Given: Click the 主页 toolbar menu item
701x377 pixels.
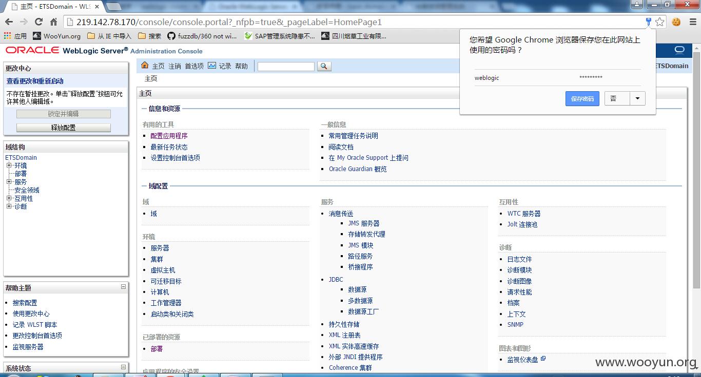Looking at the screenshot, I should [x=159, y=66].
